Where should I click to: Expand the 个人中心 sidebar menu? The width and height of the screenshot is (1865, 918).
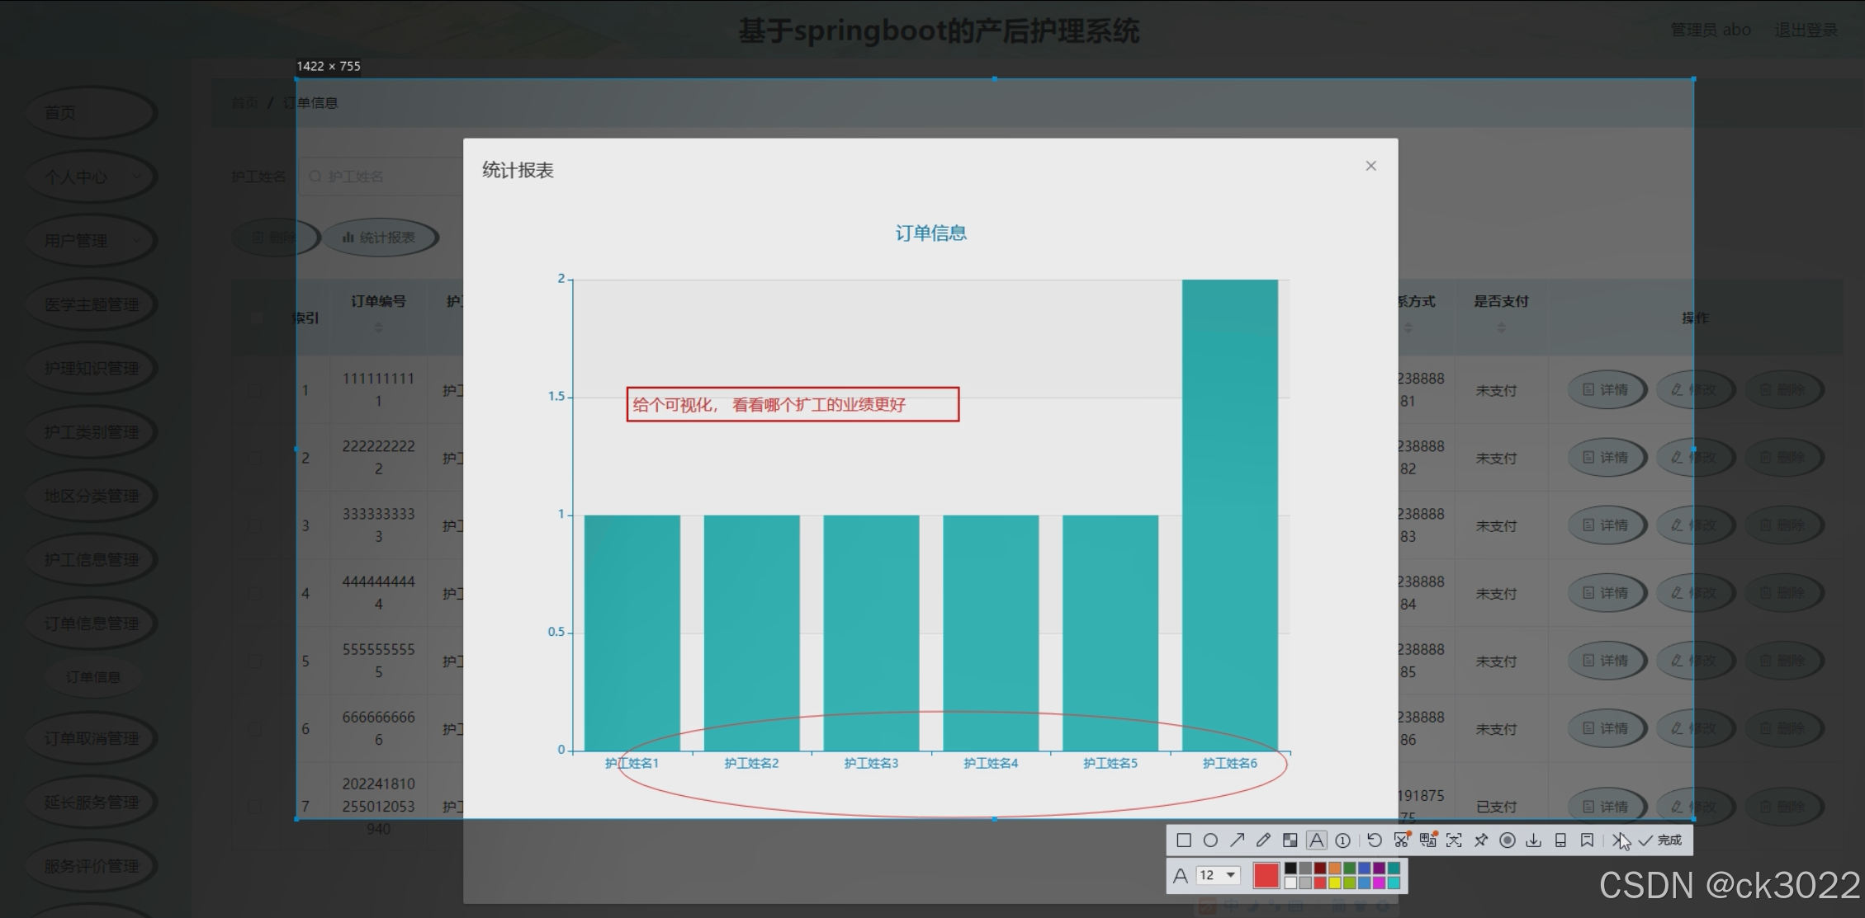pos(91,177)
